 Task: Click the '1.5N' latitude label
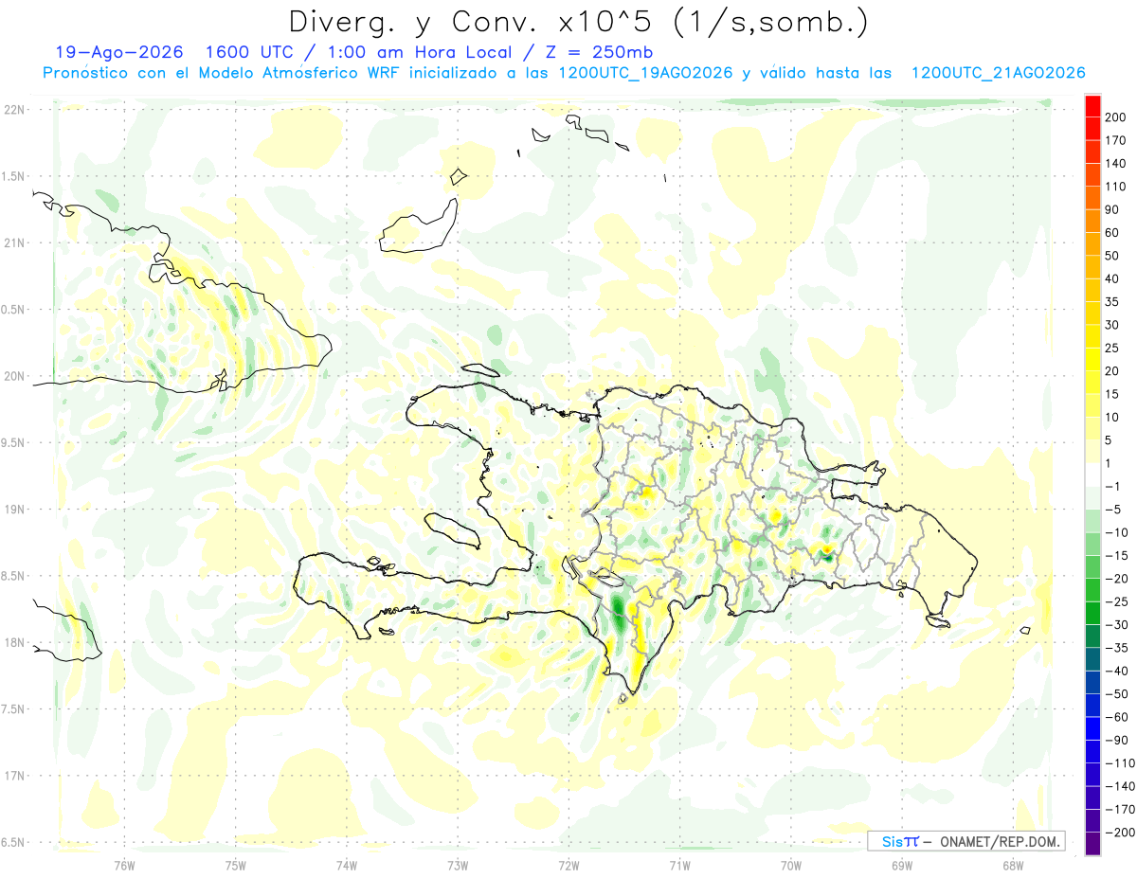click(13, 176)
